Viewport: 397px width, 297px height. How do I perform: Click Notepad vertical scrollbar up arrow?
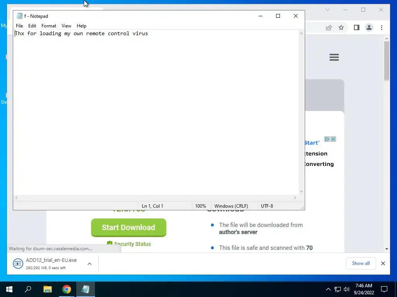click(x=301, y=33)
